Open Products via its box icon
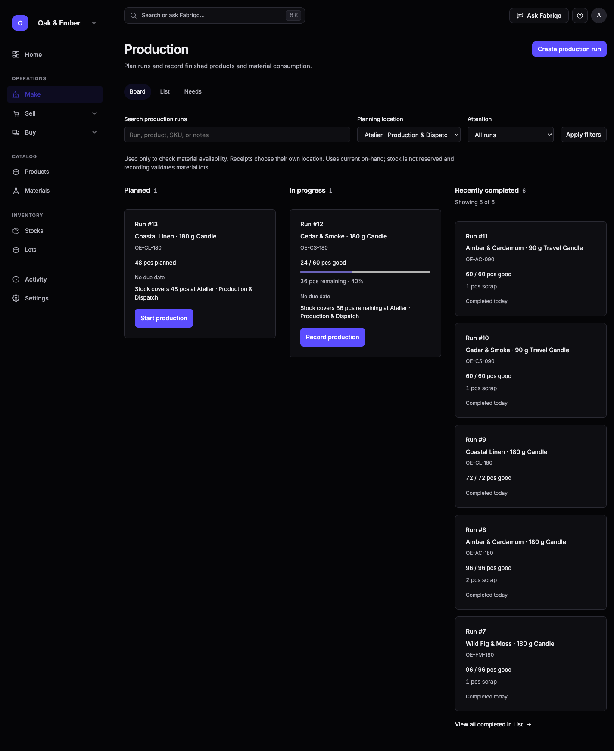614x751 pixels. (16, 172)
